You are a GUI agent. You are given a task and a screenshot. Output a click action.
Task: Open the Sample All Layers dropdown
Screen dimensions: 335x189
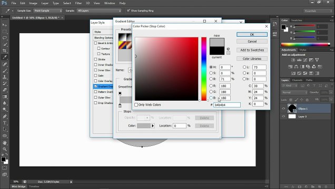(99, 10)
